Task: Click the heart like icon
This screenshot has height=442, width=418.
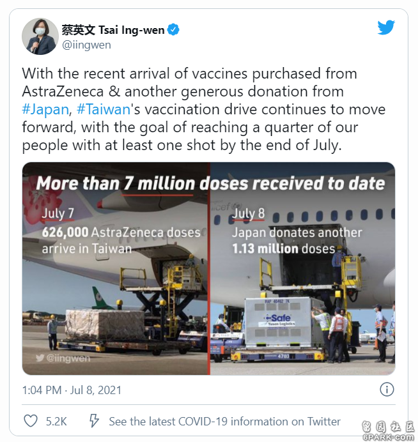Action: [x=31, y=421]
